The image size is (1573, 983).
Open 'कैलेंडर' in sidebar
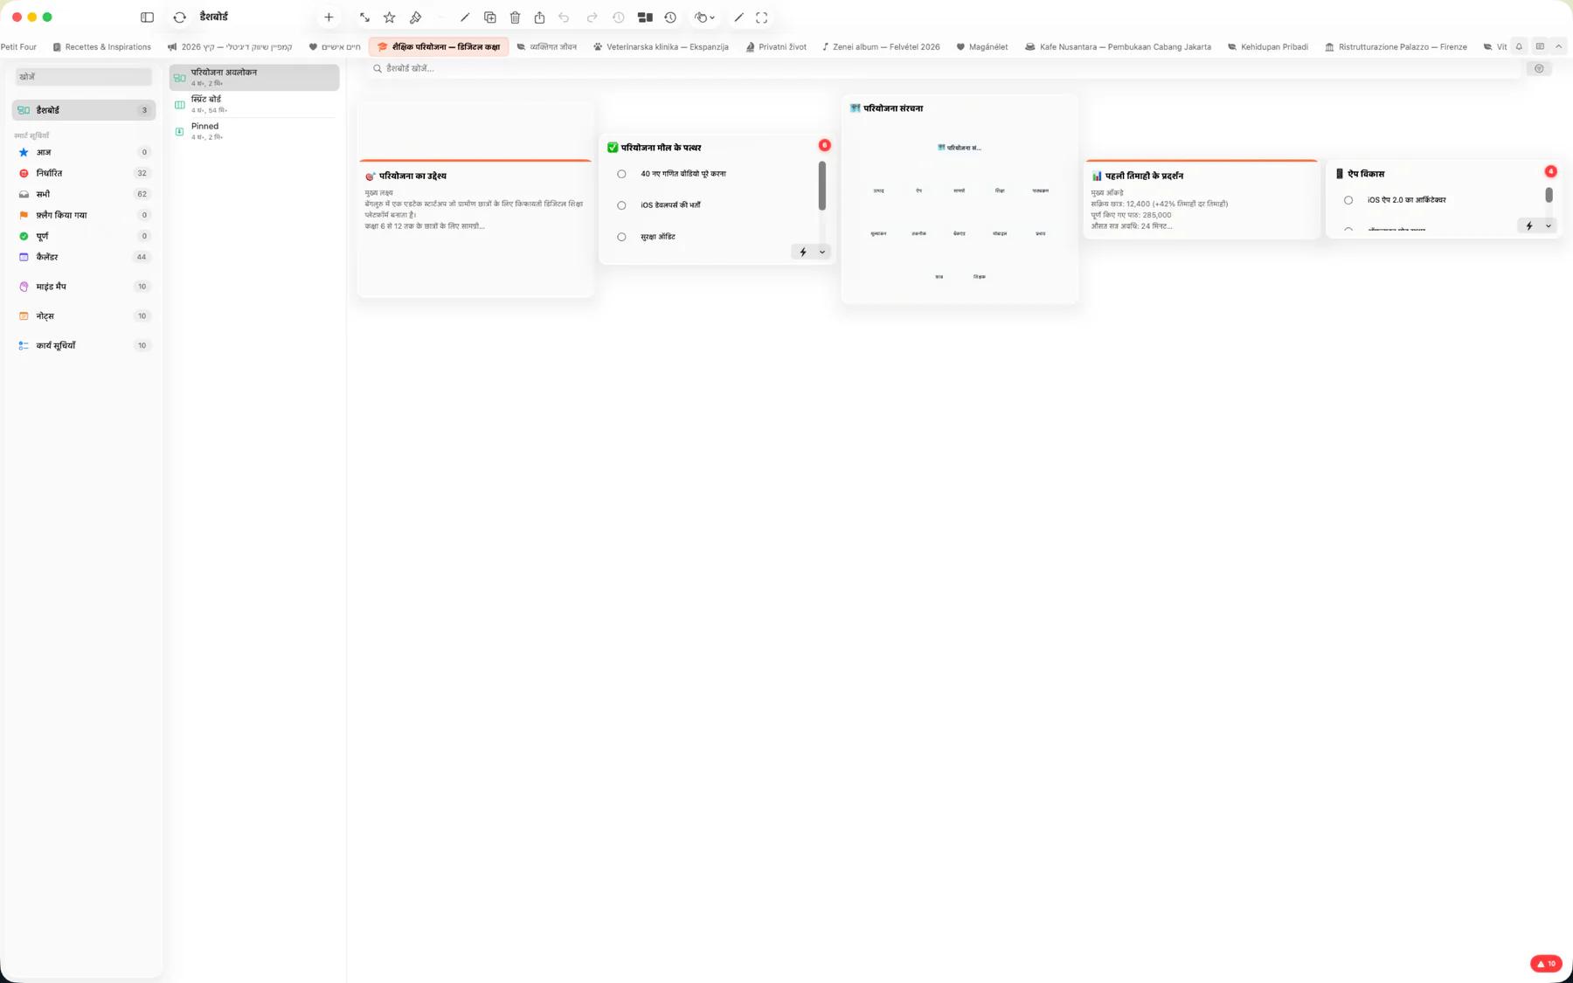pos(84,257)
